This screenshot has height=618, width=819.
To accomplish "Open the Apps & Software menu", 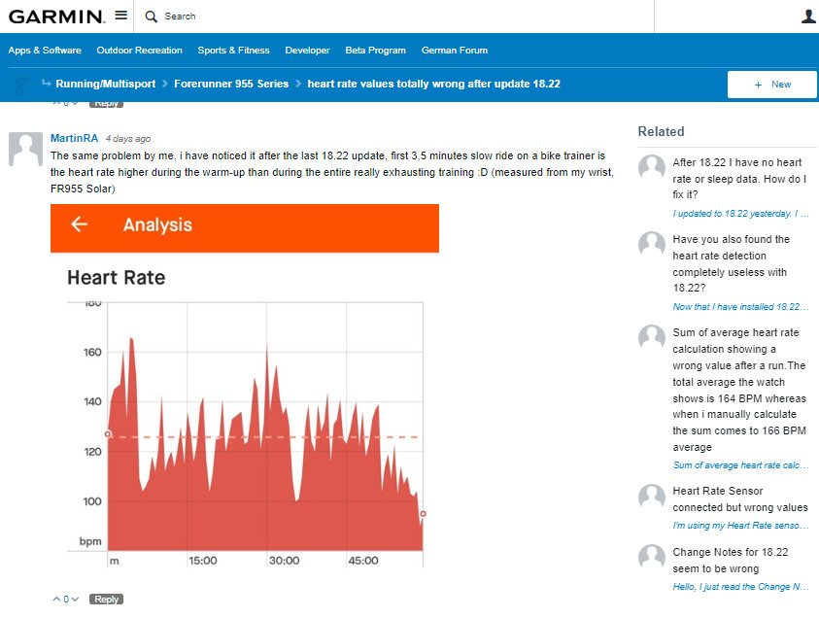I will coord(45,51).
